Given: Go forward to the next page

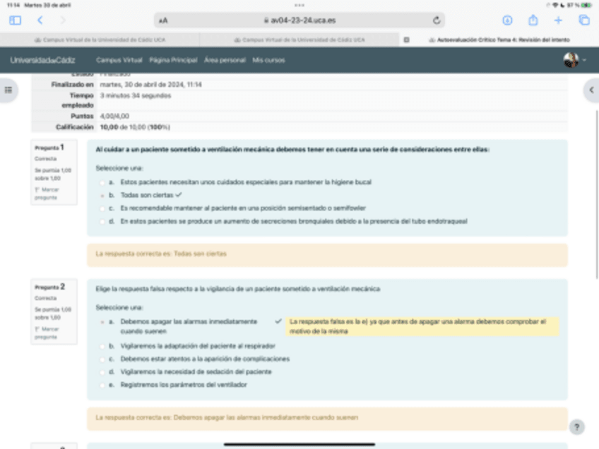Looking at the screenshot, I should 63,20.
